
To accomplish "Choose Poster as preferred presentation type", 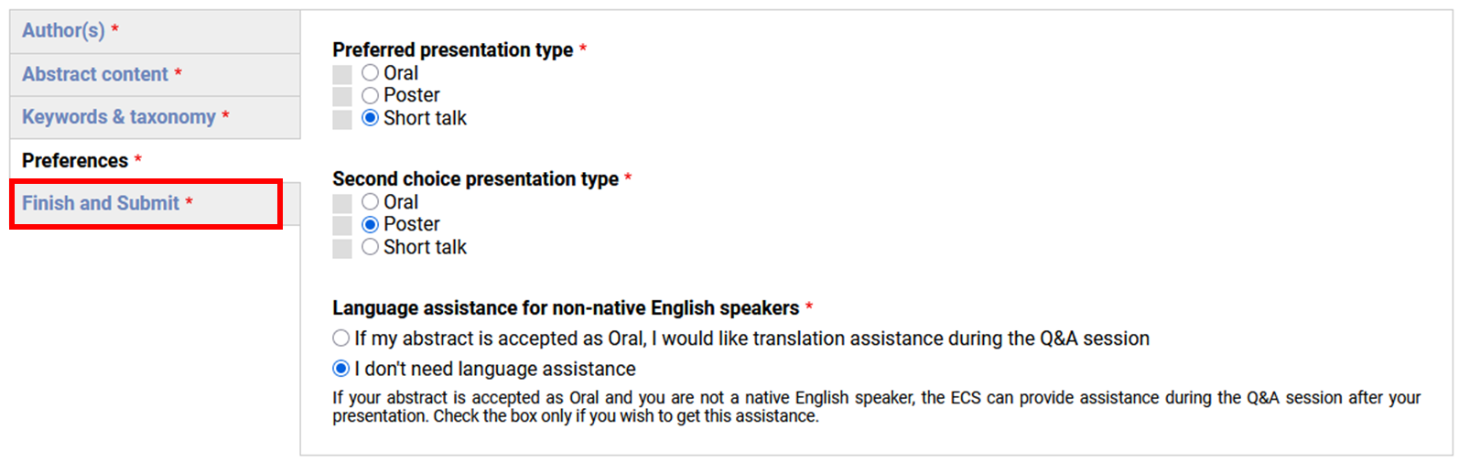I will pyautogui.click(x=370, y=95).
